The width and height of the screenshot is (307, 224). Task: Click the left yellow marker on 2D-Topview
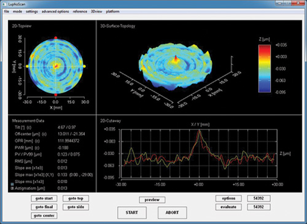(27, 66)
